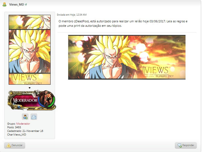The width and height of the screenshot is (202, 152).
Task: Click the Posts: 3493 count
Action: [14, 127]
